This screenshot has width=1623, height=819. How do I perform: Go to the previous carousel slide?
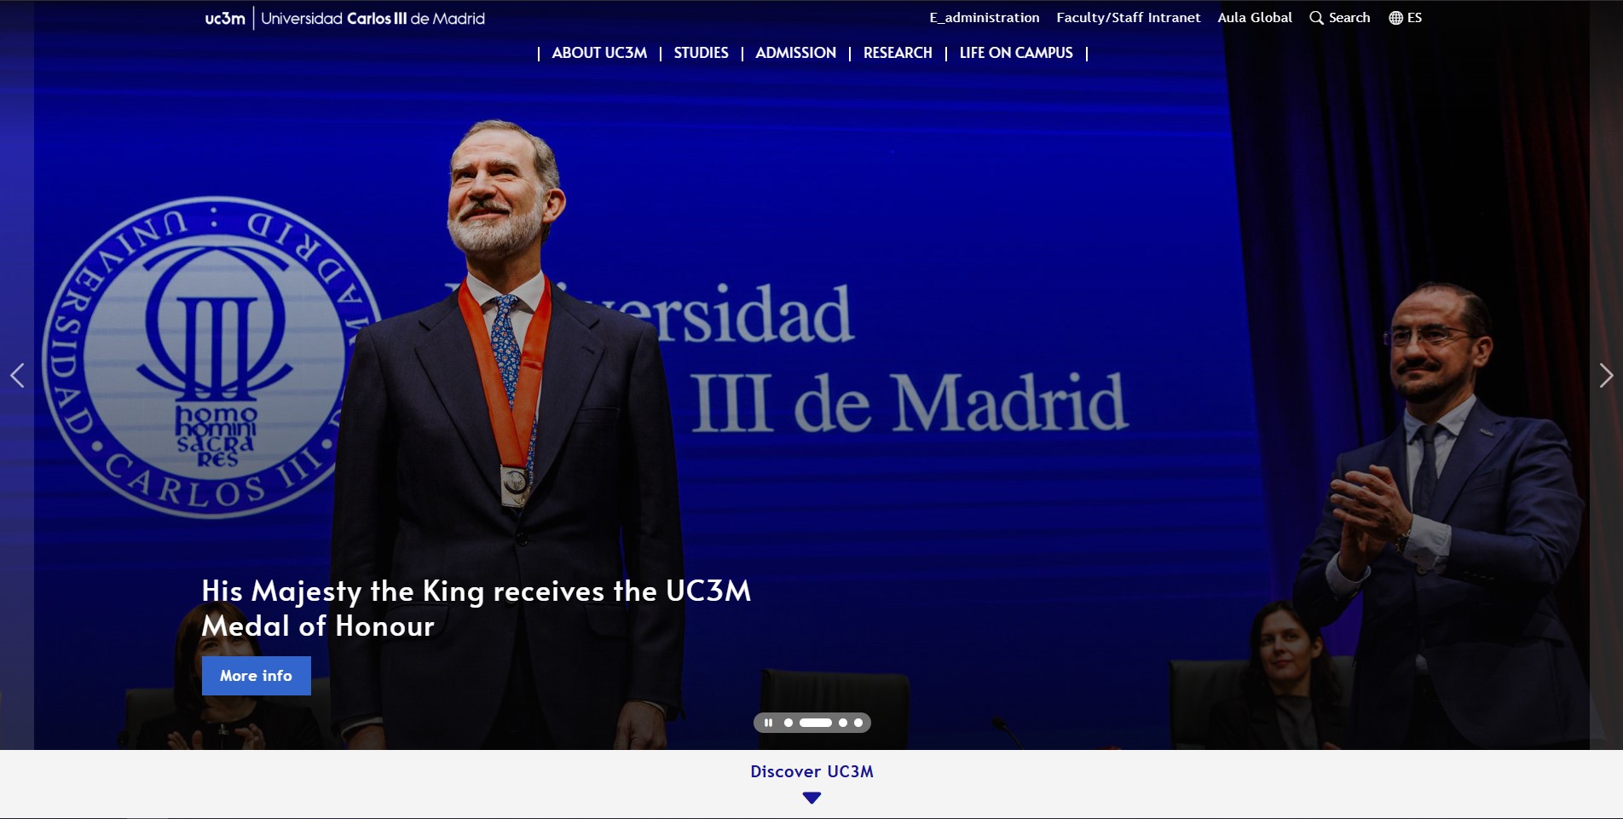pos(17,375)
